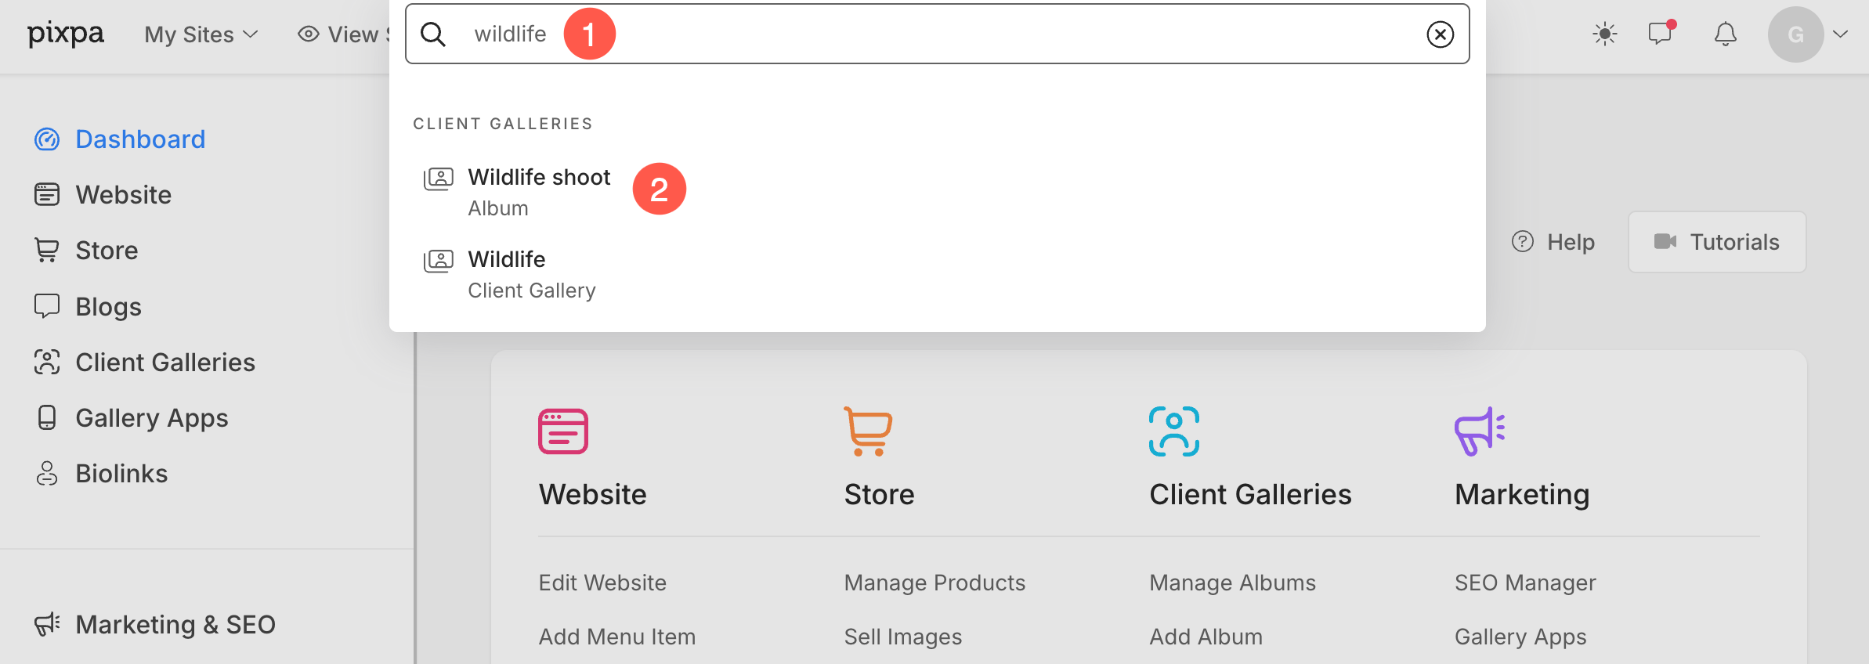Click the search magnifier icon

433,34
